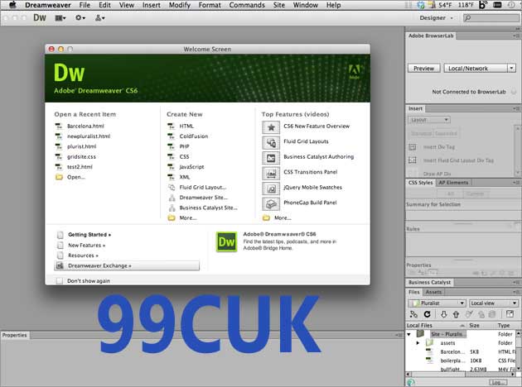Open recent file gridsite.css
This screenshot has height=387, width=522.
tap(81, 157)
